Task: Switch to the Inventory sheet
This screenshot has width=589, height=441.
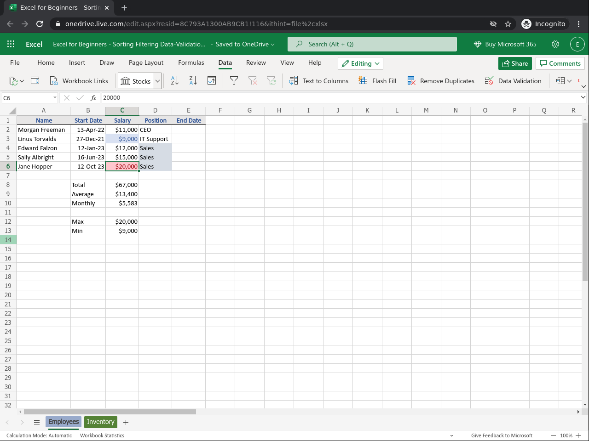Action: pos(100,422)
